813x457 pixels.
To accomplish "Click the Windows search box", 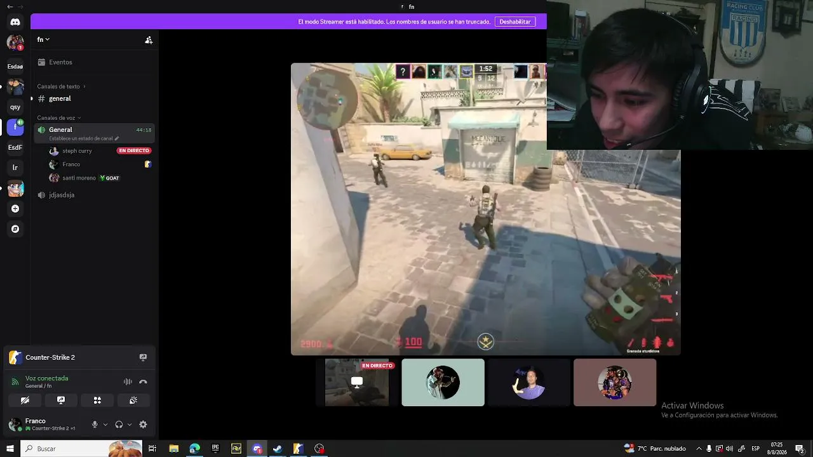I will (x=81, y=449).
